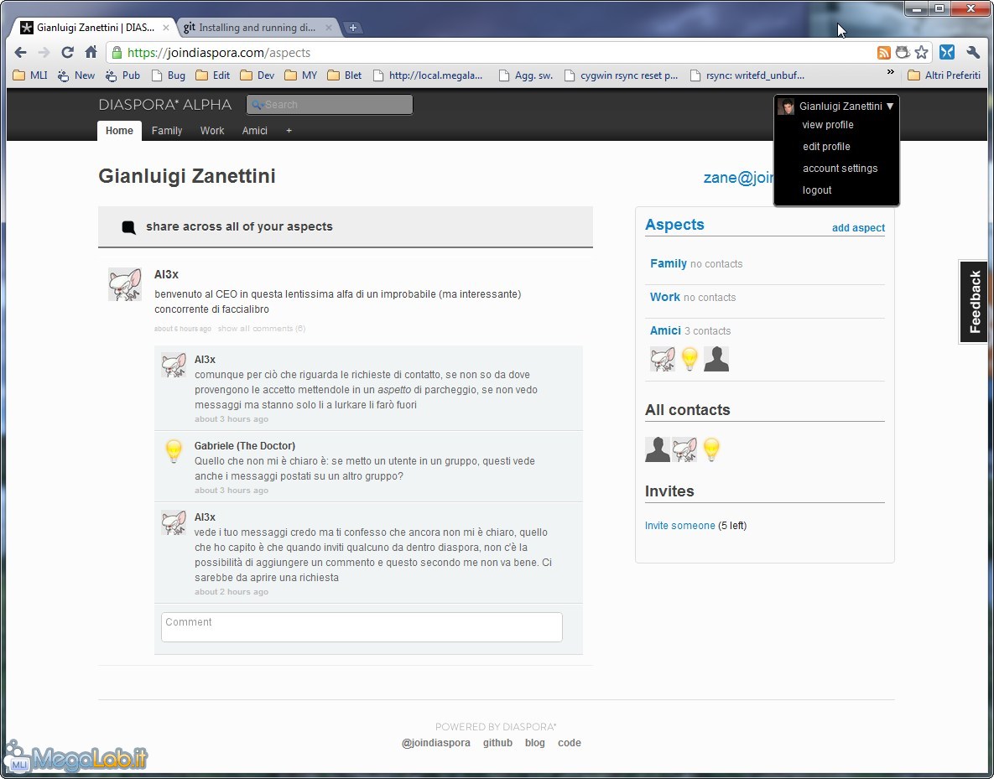
Task: Choose logout menu entry
Action: coord(816,190)
